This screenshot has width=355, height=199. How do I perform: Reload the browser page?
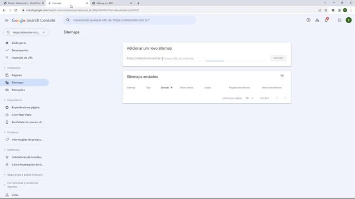16,10
